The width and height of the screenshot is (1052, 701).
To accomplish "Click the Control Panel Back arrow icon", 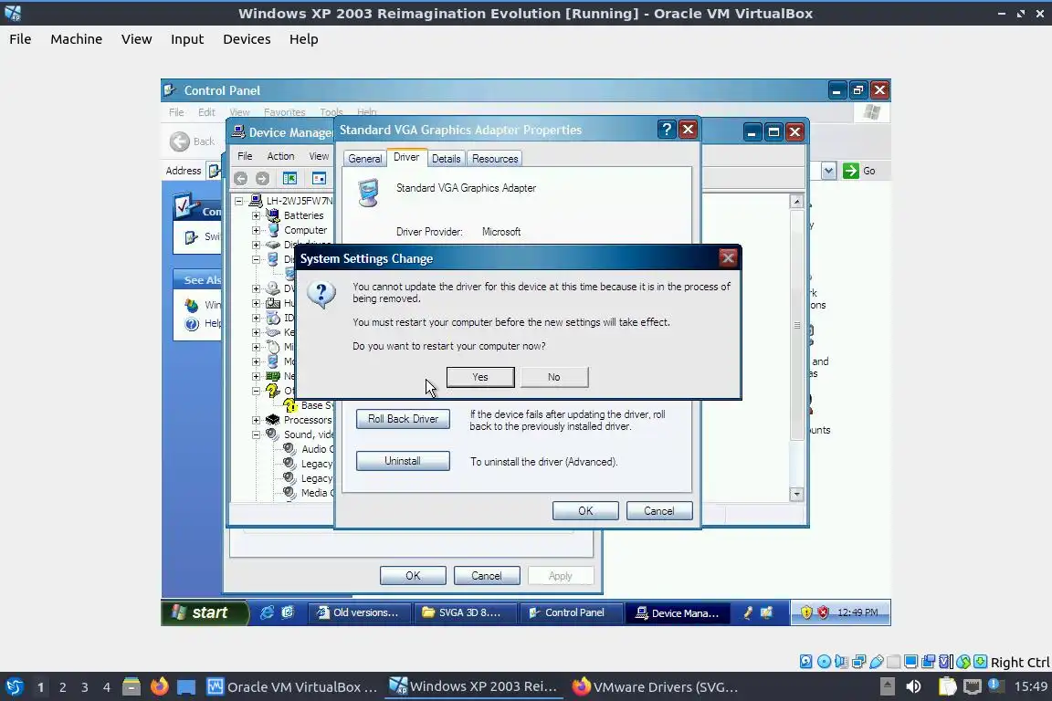I will click(x=179, y=141).
